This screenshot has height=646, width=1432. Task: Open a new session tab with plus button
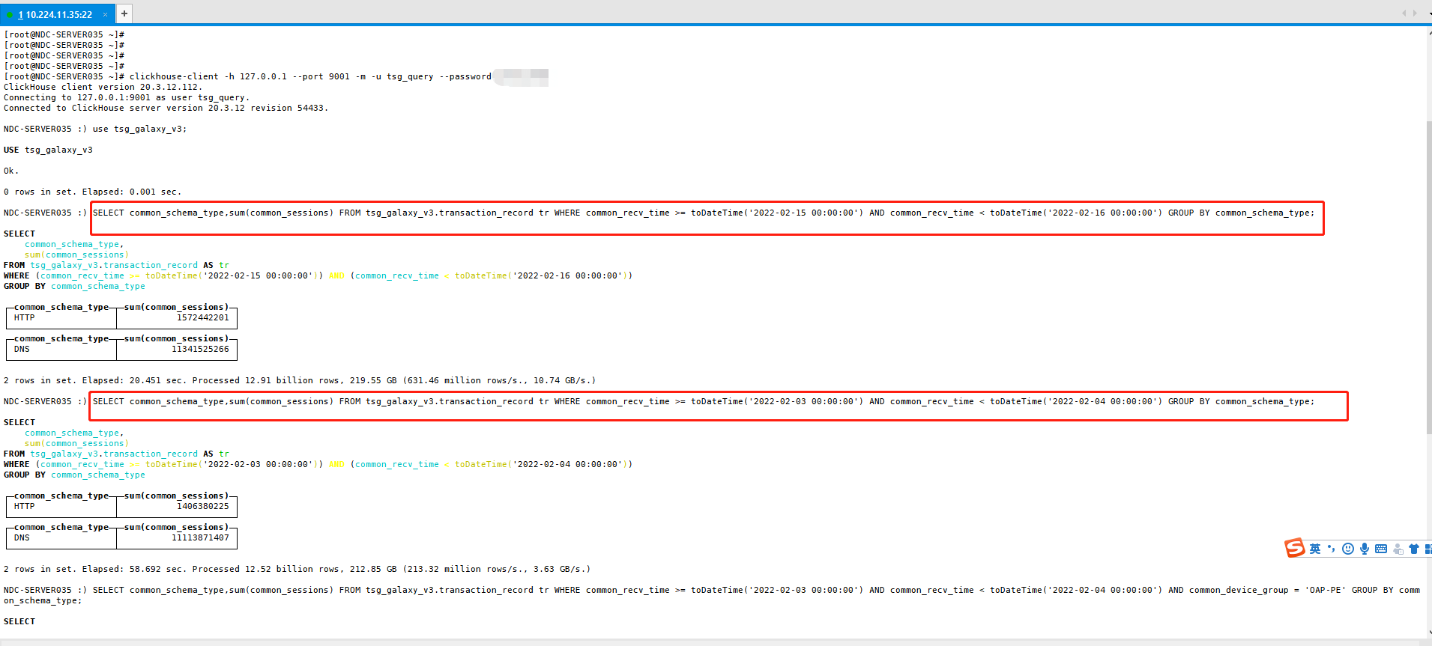click(124, 13)
